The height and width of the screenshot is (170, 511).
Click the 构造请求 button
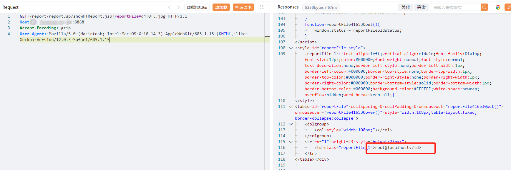click(x=243, y=7)
